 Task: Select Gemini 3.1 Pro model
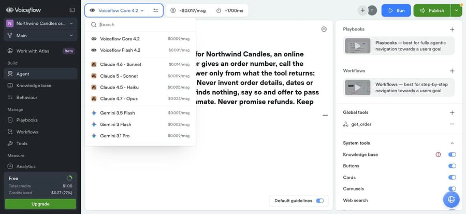pyautogui.click(x=140, y=136)
